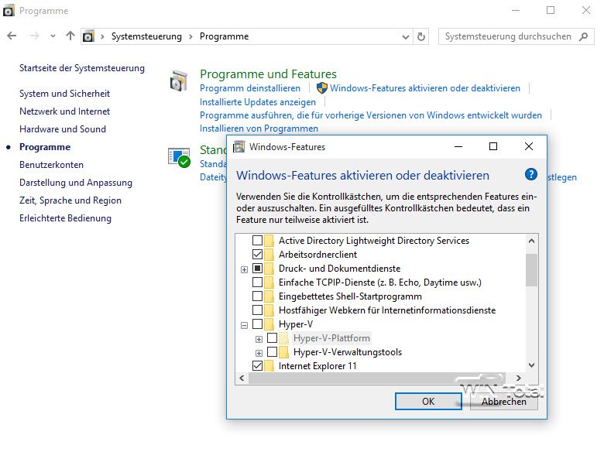This screenshot has width=604, height=452.
Task: Collapse the Hyper-V tree node
Action: (244, 325)
